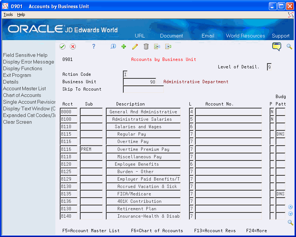The height and width of the screenshot is (237, 296).
Task: Select Field Sensitive Help
Action: (x=25, y=55)
